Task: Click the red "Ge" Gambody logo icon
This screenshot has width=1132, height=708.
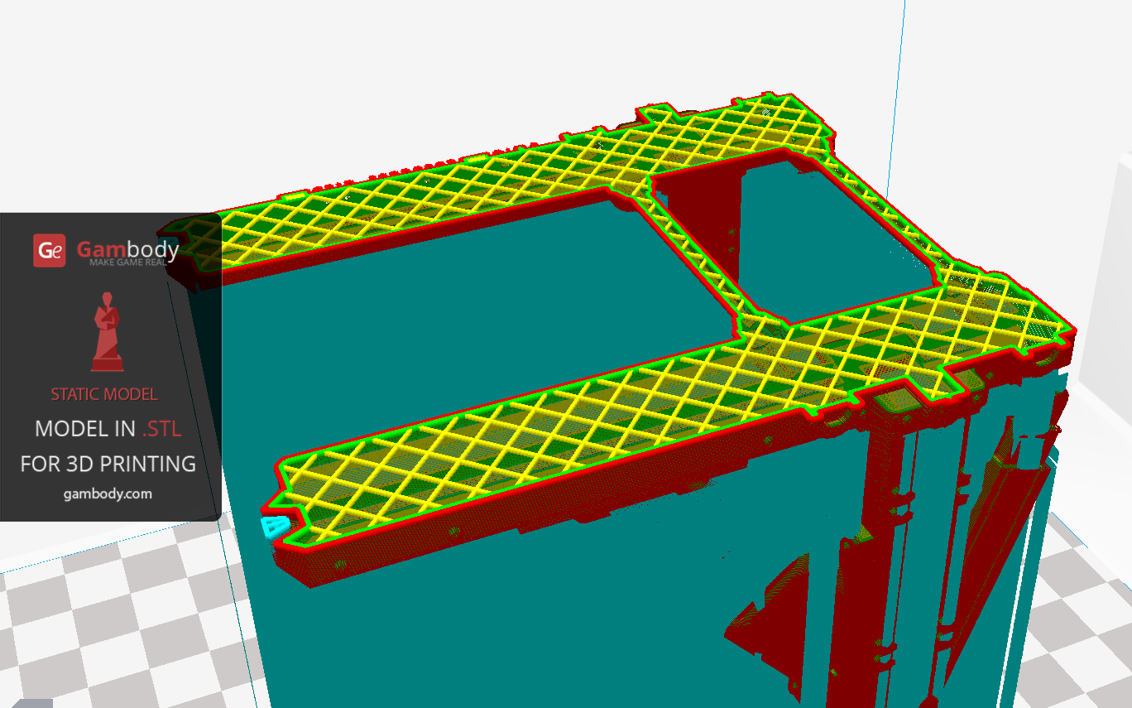Action: pyautogui.click(x=50, y=251)
